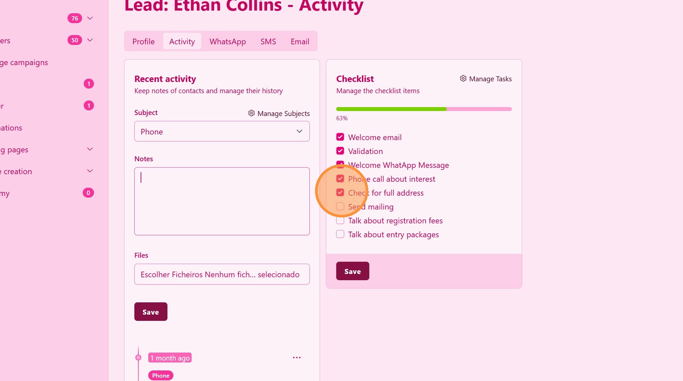Save the recent activity note

coord(151,312)
